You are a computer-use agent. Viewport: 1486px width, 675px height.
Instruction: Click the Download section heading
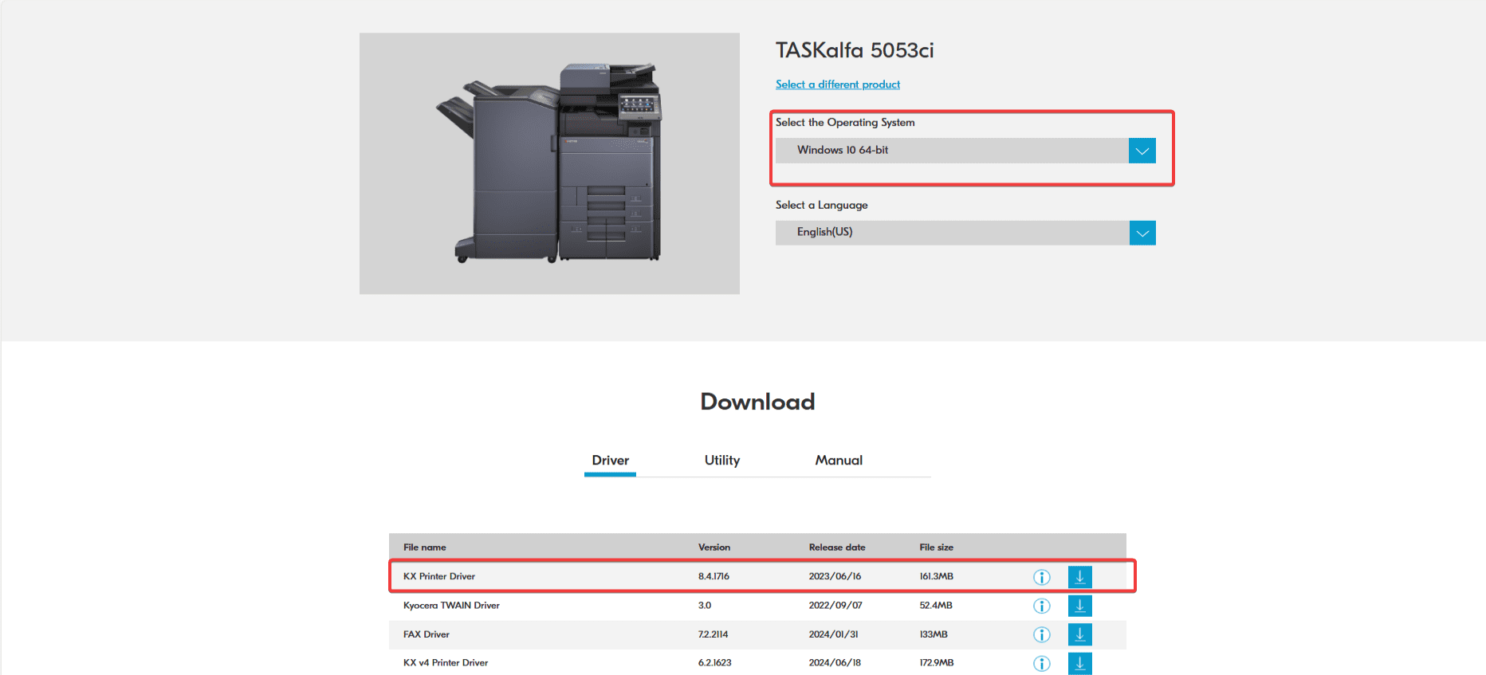pyautogui.click(x=757, y=402)
